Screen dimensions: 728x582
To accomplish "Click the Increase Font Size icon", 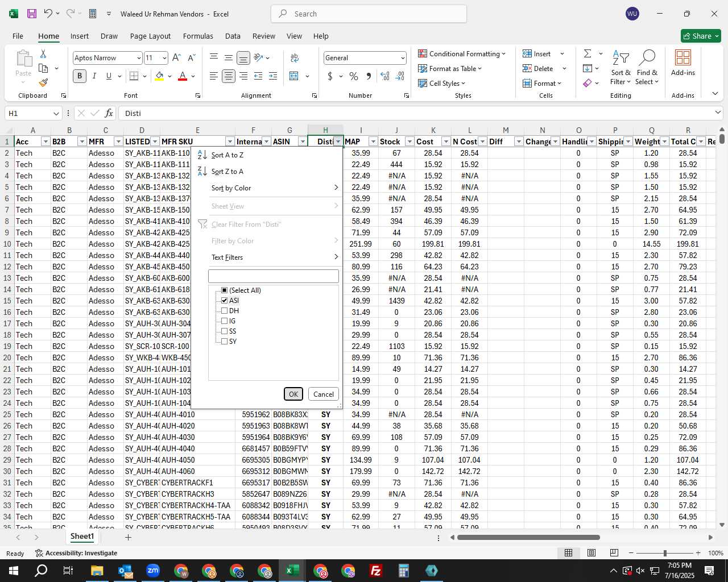I will [x=176, y=58].
